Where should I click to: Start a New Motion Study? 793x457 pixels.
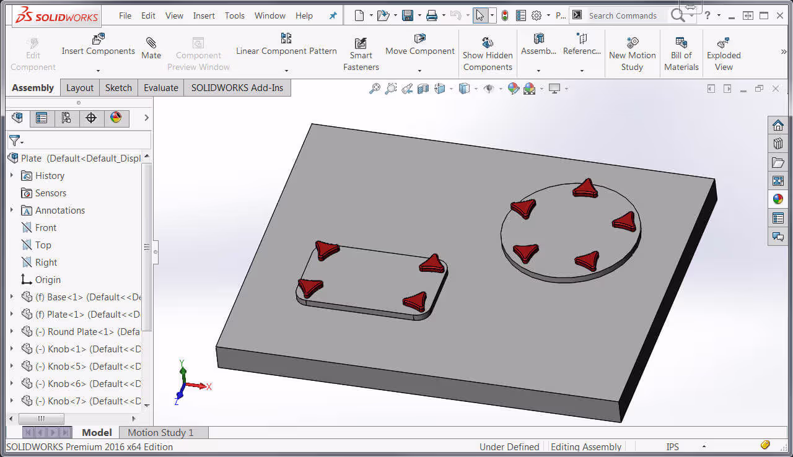632,54
